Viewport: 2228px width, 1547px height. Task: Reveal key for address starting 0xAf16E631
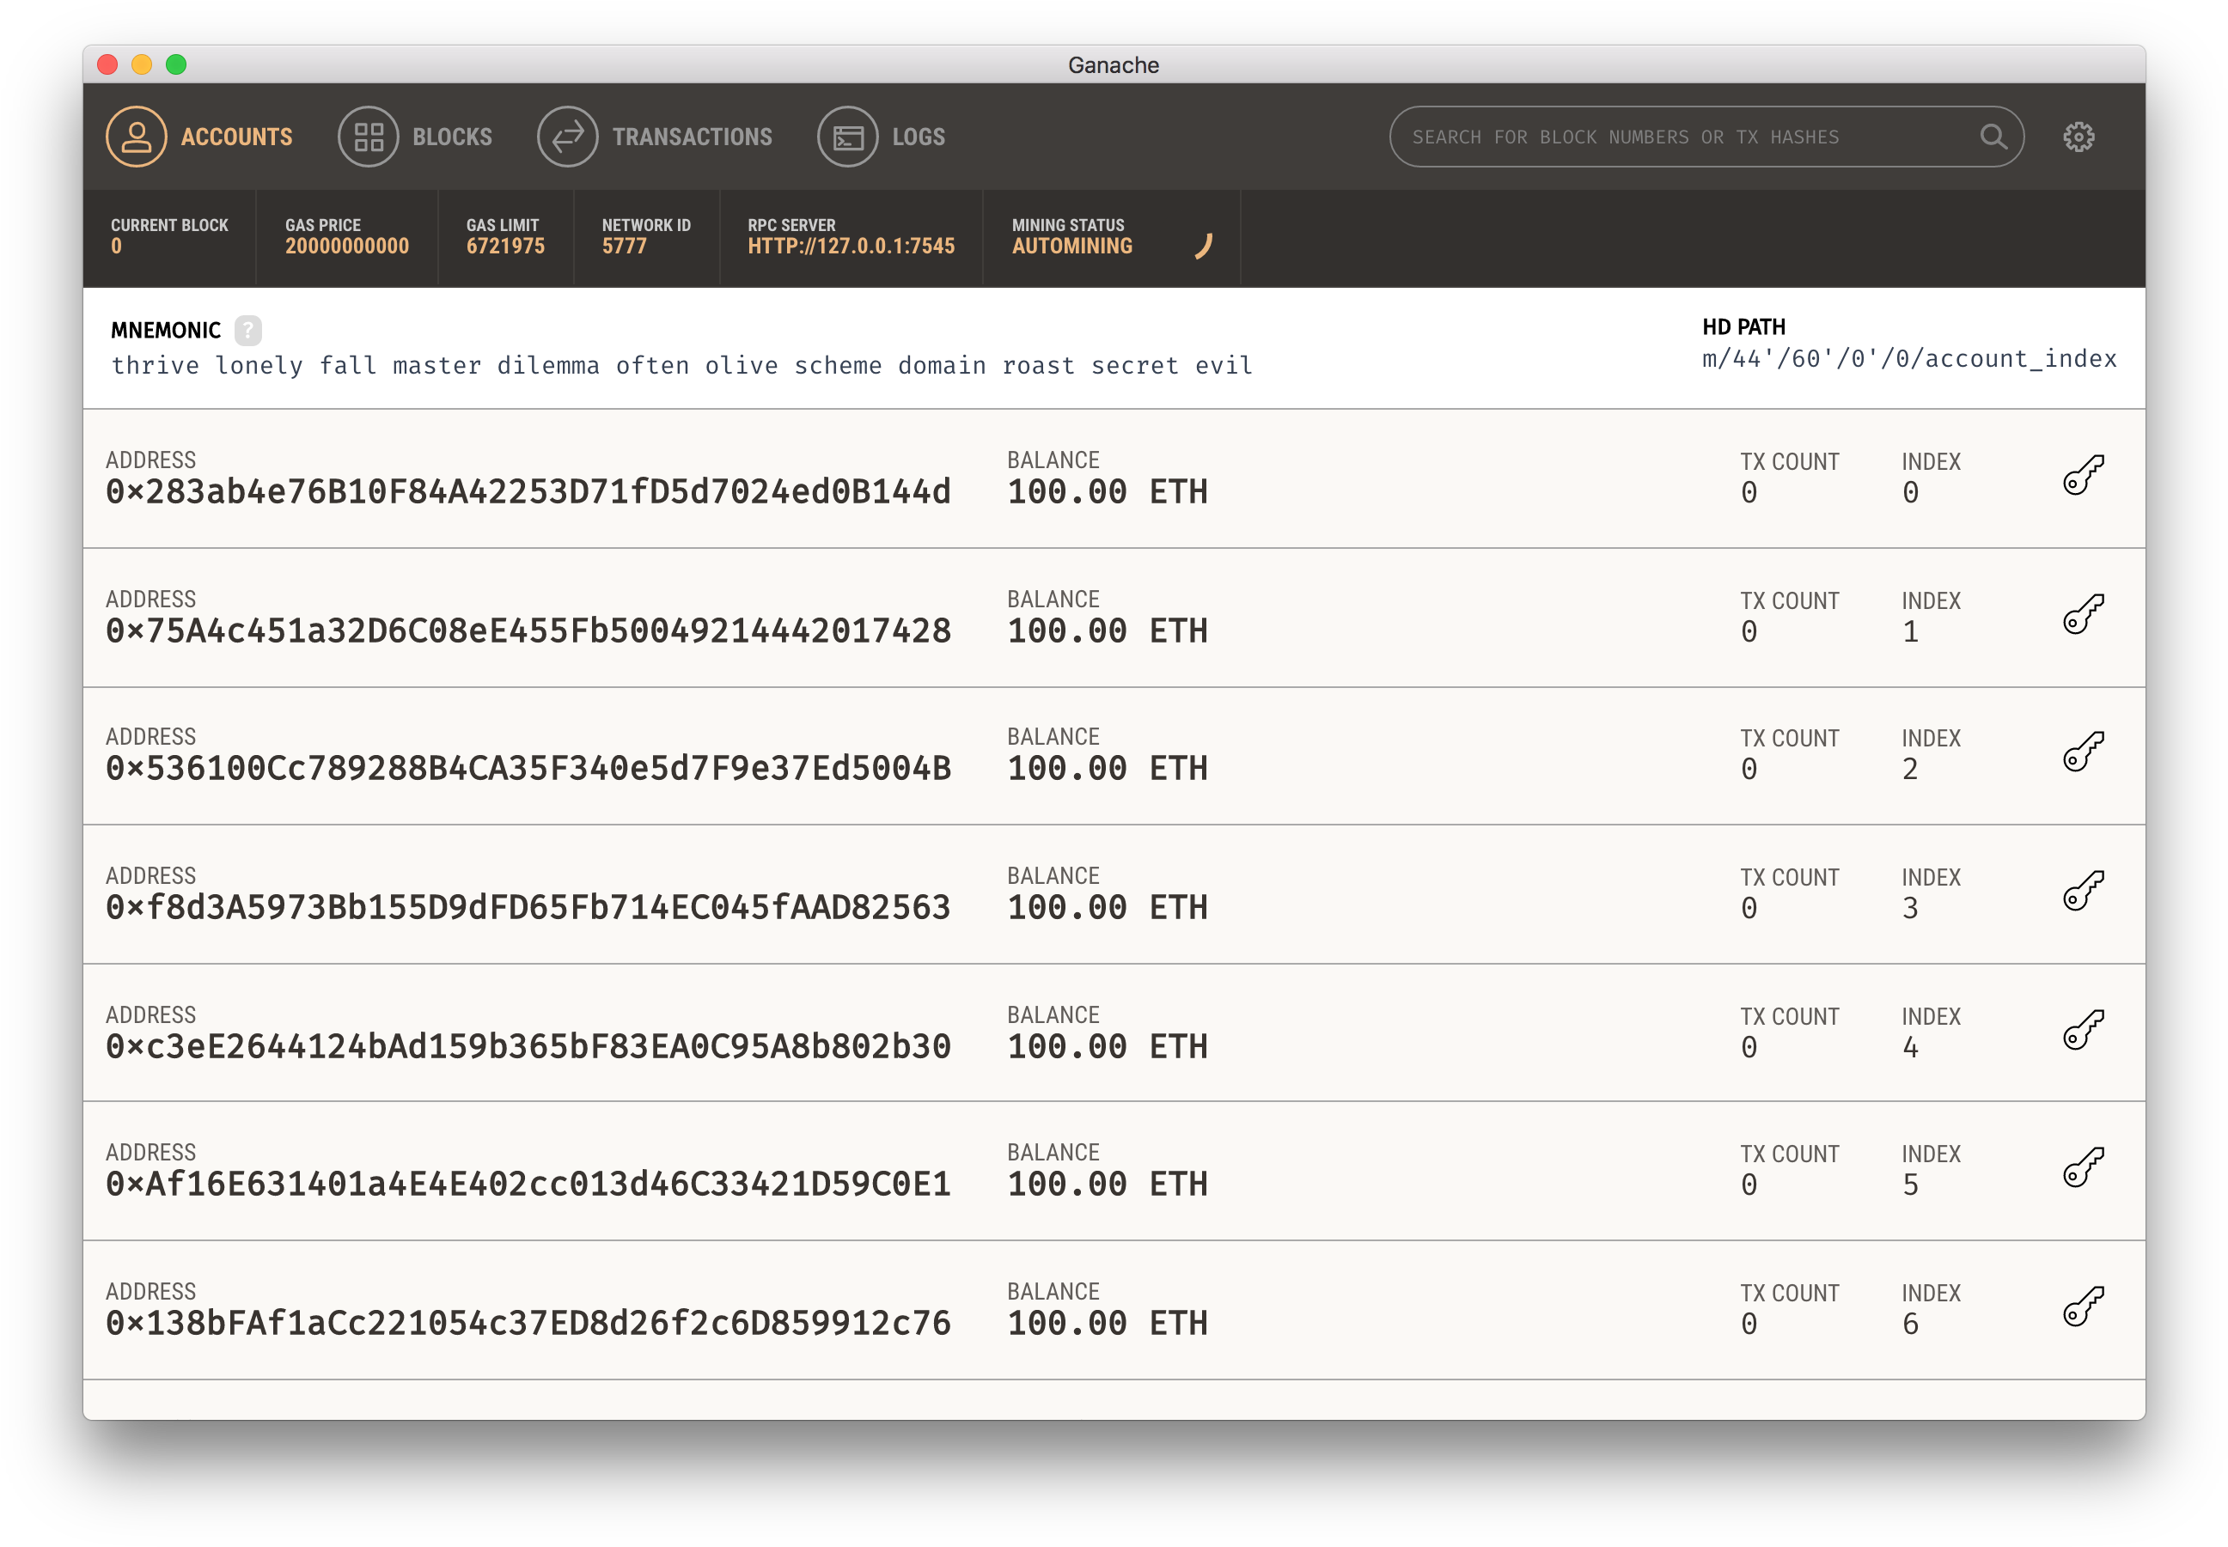point(2080,1170)
